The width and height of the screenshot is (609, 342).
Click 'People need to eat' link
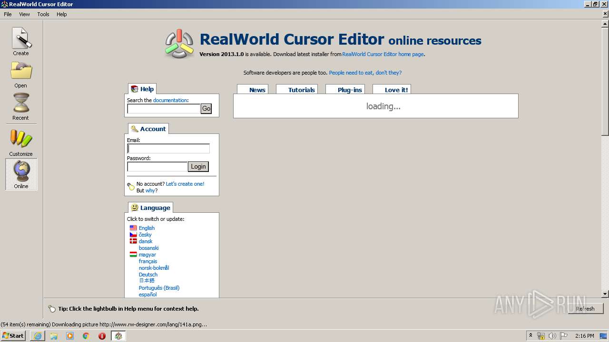point(365,73)
